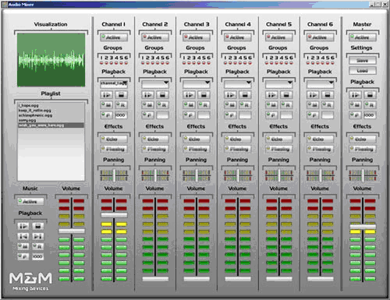Open Channel 2 playback file dropdown
This screenshot has height=300, width=390.
pos(155,83)
